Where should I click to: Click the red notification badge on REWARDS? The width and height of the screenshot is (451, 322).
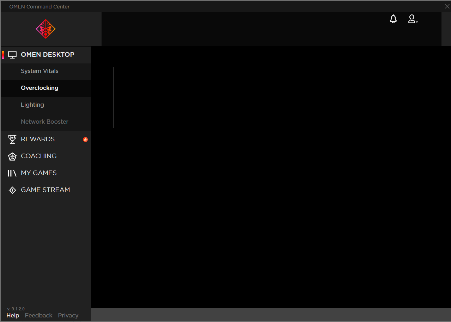85,140
